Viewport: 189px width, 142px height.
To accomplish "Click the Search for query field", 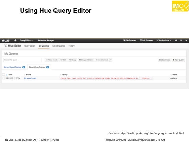I will [x=23, y=60].
